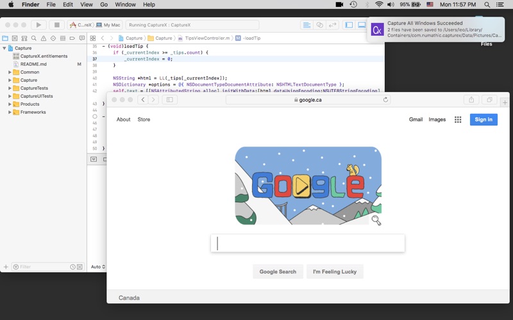Go forward in the Safari window

pos(153,100)
